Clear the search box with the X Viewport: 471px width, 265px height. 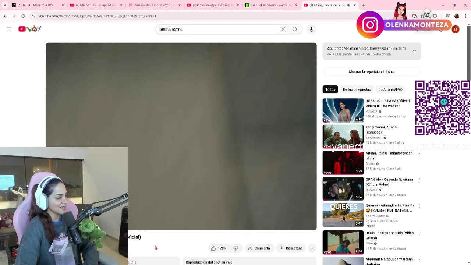click(x=283, y=29)
